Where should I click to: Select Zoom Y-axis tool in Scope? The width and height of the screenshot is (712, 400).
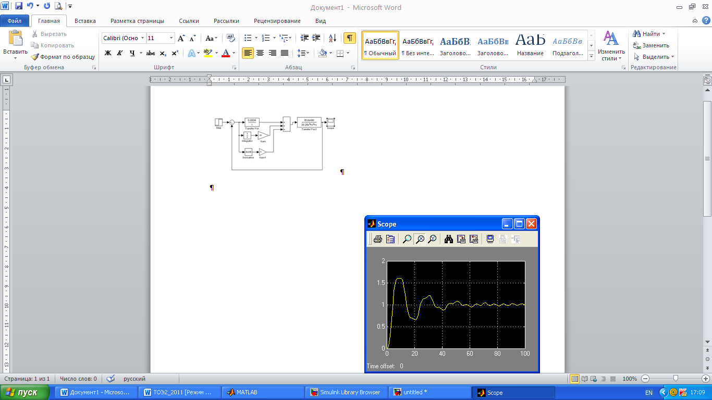coord(432,239)
